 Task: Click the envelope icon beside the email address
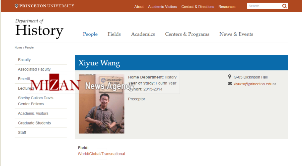coord(230,84)
